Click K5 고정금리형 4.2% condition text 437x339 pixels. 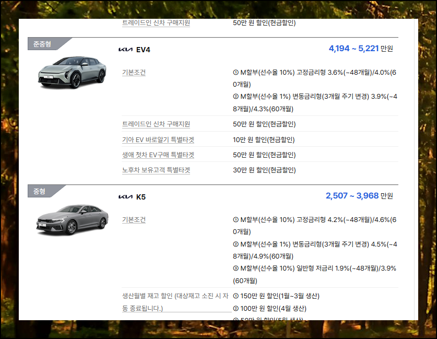[314, 226]
